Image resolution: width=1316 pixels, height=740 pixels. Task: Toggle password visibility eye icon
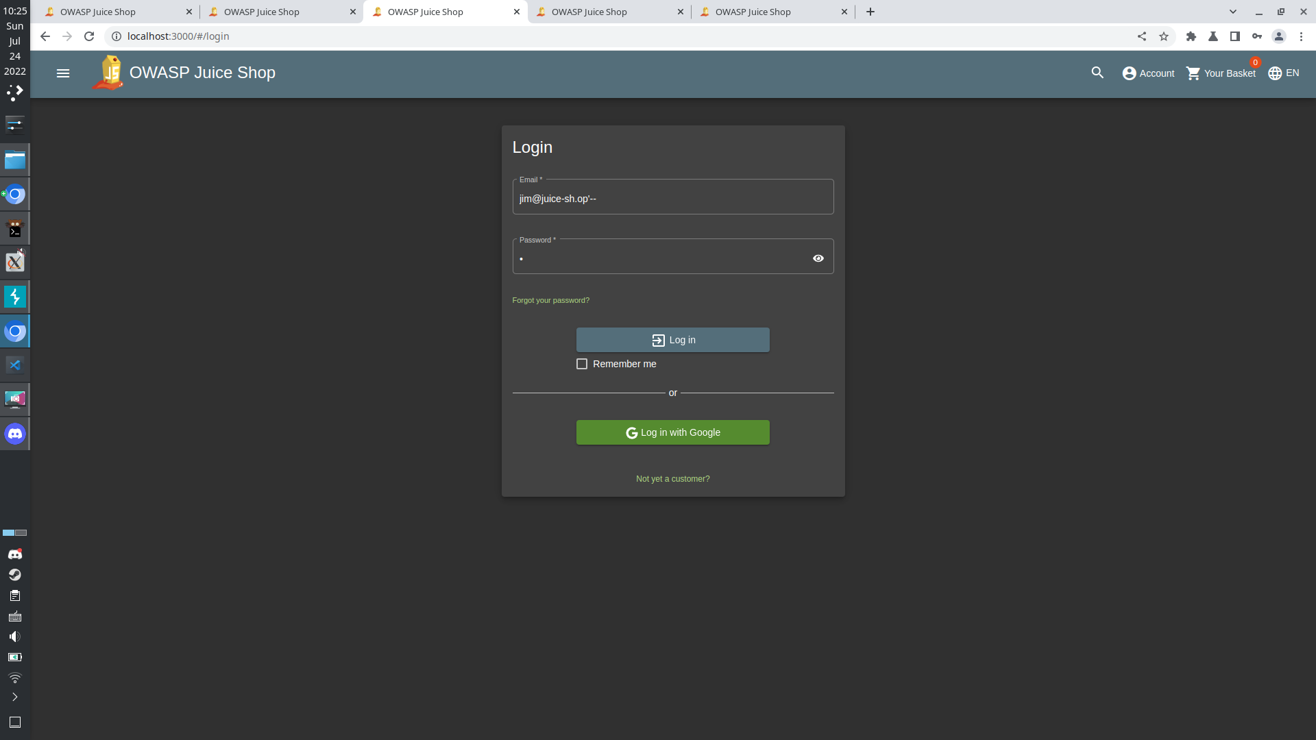(818, 258)
